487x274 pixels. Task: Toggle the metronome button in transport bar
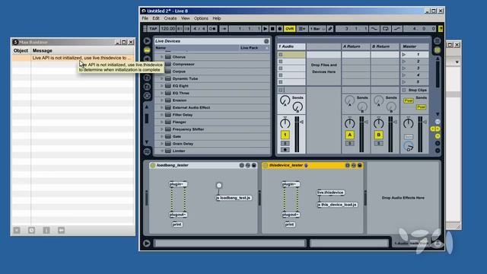213,29
